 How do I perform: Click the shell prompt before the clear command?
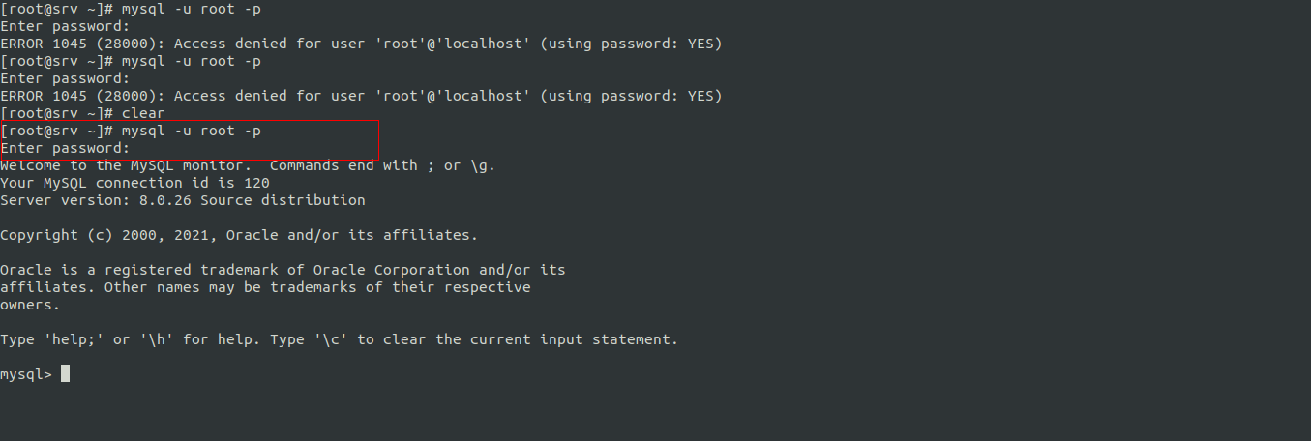pyautogui.click(x=56, y=113)
